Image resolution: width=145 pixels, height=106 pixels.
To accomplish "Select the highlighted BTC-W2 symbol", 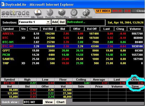I will pyautogui.click(x=8, y=46).
